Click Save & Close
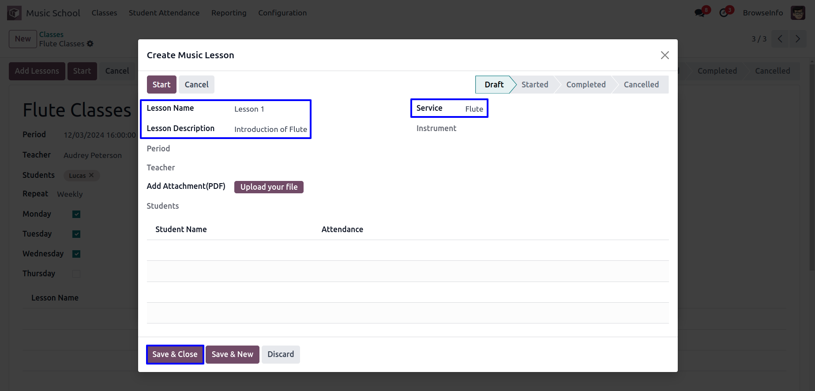Screen dimensions: 815x391 [175, 354]
